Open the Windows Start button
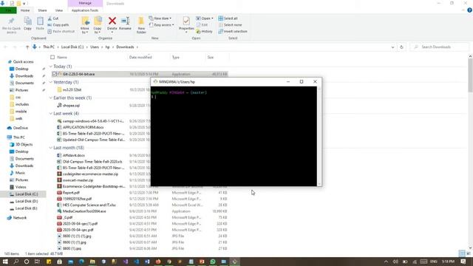This screenshot has width=473, height=266. pyautogui.click(x=5, y=262)
